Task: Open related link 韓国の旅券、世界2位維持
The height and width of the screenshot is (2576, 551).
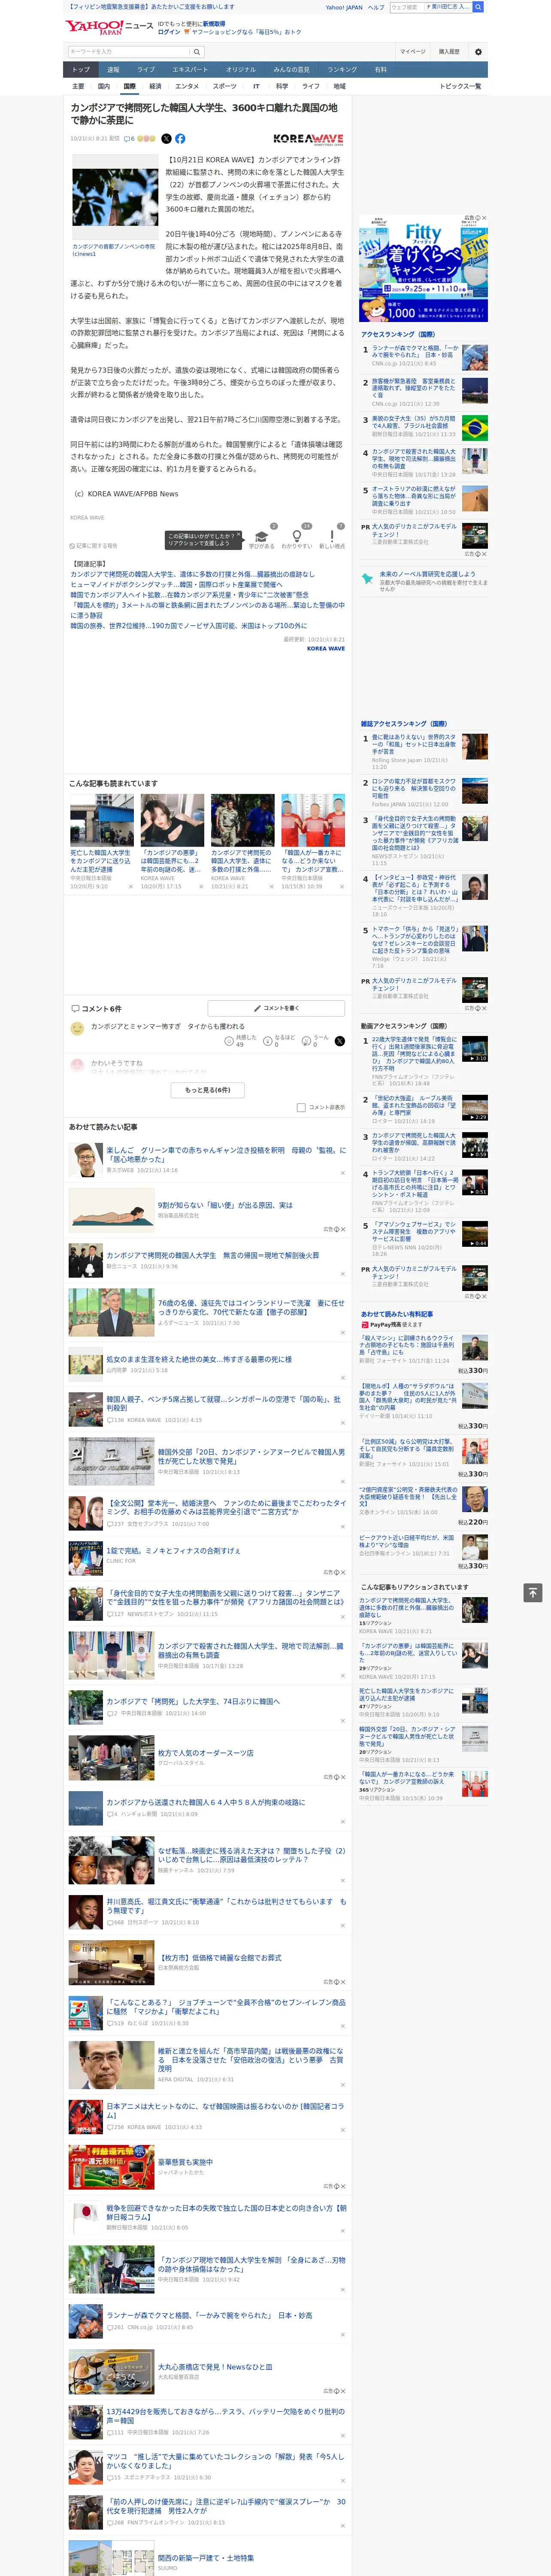Action: click(x=188, y=625)
